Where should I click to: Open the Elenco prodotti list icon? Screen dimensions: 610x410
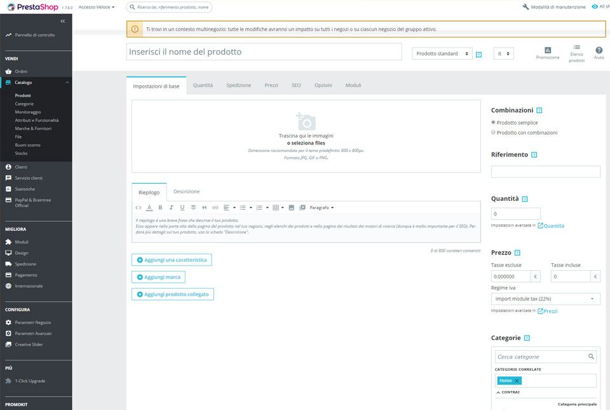576,47
